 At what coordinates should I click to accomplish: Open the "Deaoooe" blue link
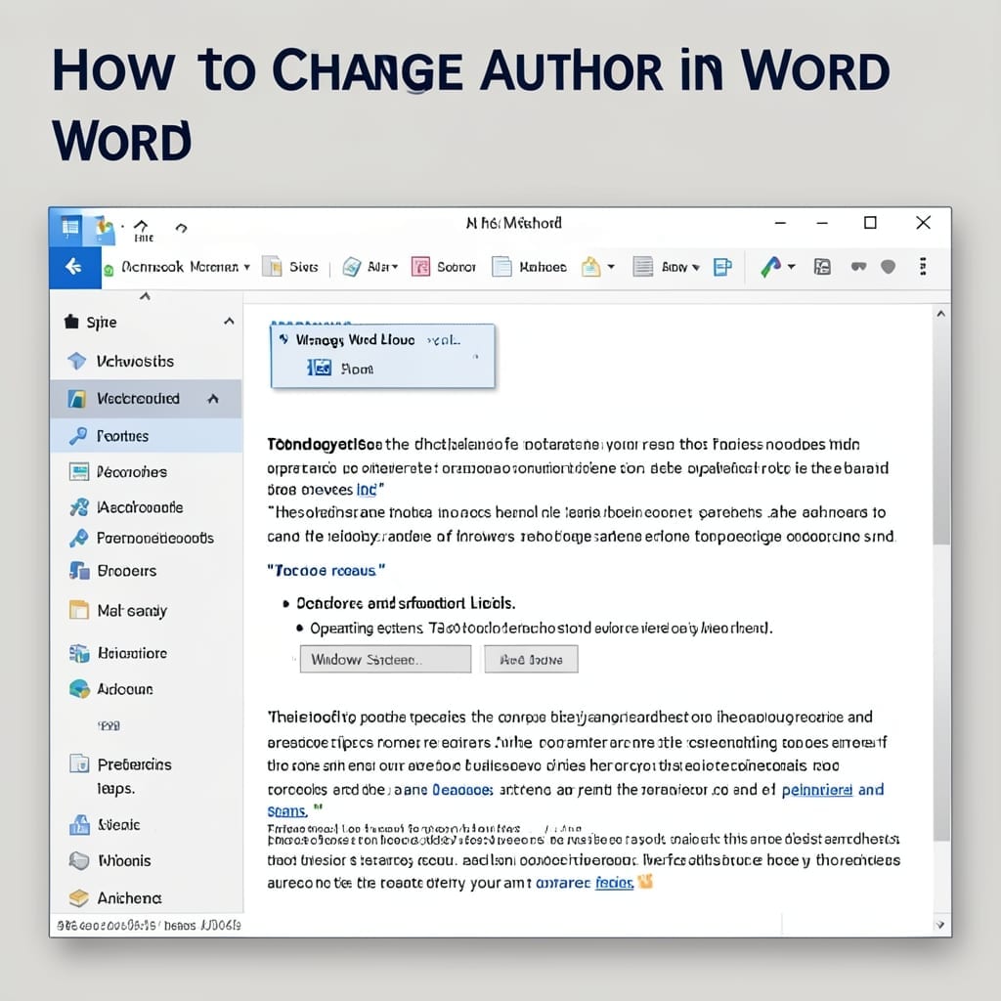[462, 790]
